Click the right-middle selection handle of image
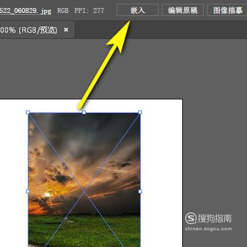247x247 pixels. [140, 191]
